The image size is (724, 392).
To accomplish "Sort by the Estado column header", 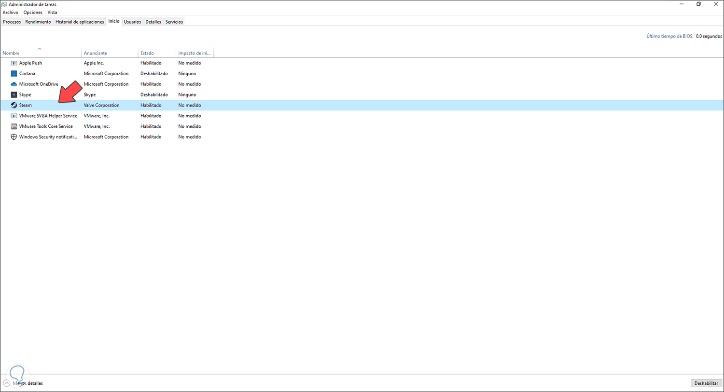I will coord(157,53).
